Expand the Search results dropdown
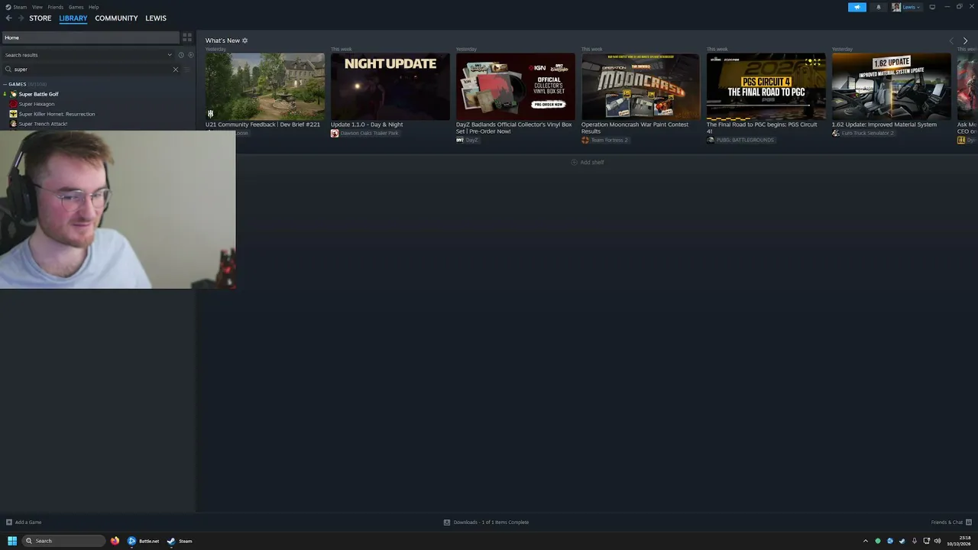 pos(170,55)
